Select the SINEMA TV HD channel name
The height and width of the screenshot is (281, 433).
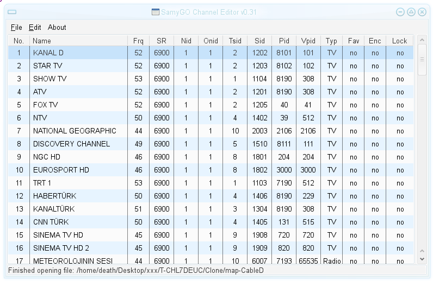click(58, 235)
